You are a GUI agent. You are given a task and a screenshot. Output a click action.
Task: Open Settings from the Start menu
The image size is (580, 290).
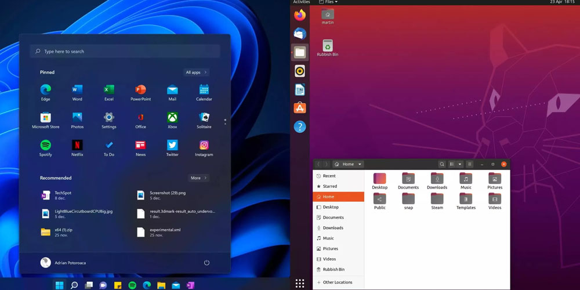coord(109,120)
